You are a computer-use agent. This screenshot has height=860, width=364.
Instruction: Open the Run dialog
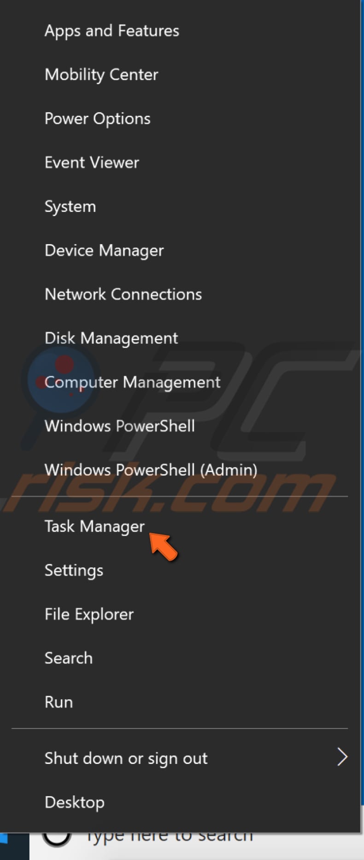(59, 702)
